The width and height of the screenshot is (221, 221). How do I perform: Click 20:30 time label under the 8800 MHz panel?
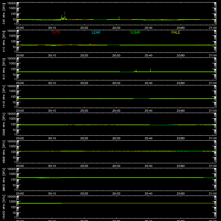(116, 194)
